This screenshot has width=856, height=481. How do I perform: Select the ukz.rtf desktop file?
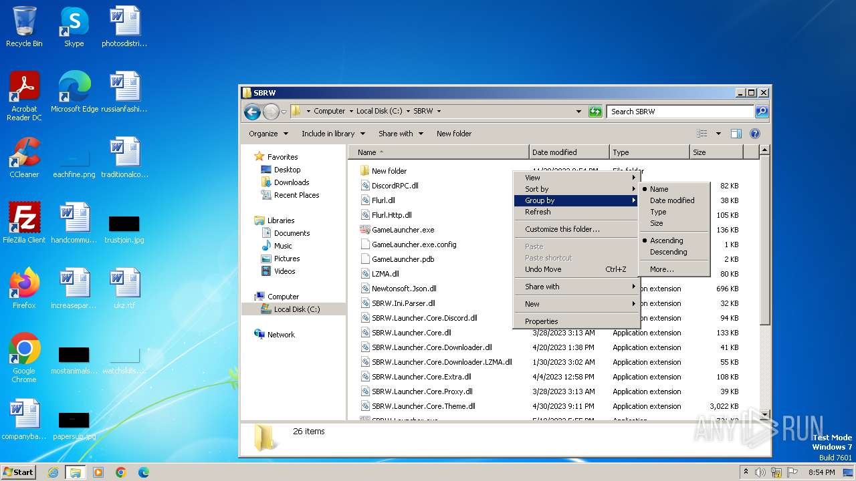[124, 289]
